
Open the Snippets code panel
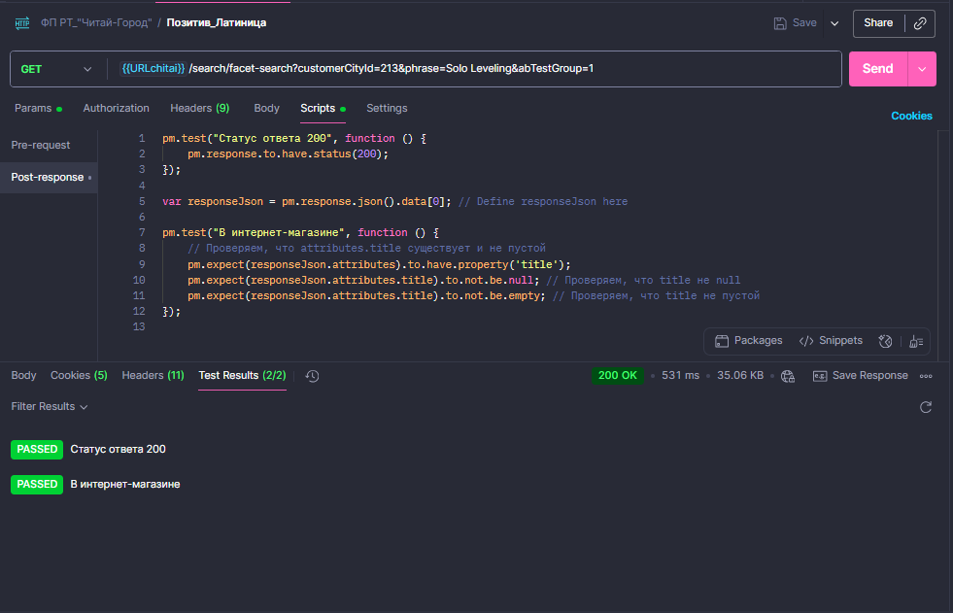(831, 341)
